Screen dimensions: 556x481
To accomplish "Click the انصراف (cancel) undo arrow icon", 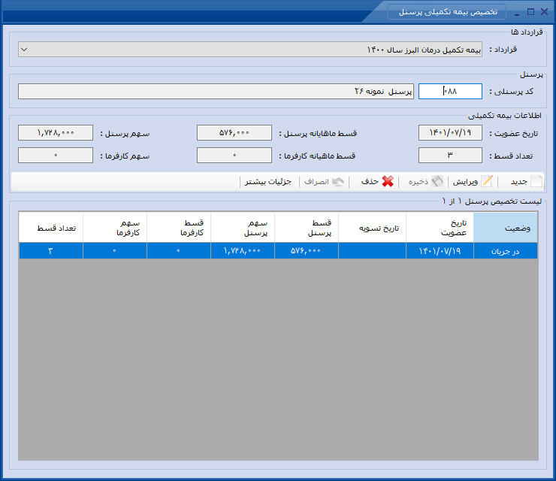I will tap(338, 181).
